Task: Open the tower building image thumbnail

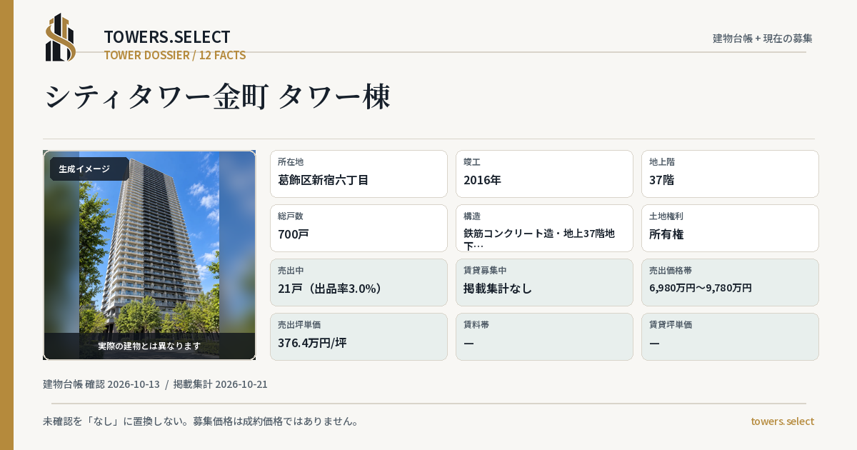Action: pos(149,255)
